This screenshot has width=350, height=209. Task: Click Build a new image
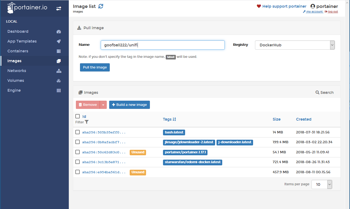pos(129,105)
